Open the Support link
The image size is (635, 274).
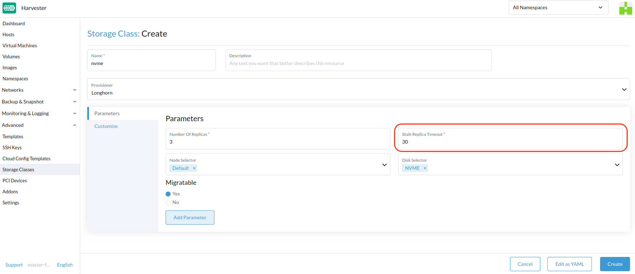(x=14, y=265)
